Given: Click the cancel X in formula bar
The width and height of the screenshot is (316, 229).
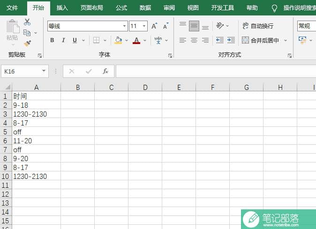Looking at the screenshot, I should (x=72, y=71).
